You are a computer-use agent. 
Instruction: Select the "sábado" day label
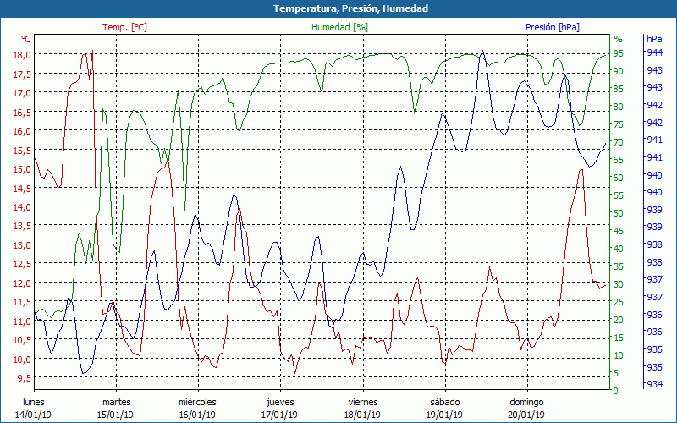444,402
